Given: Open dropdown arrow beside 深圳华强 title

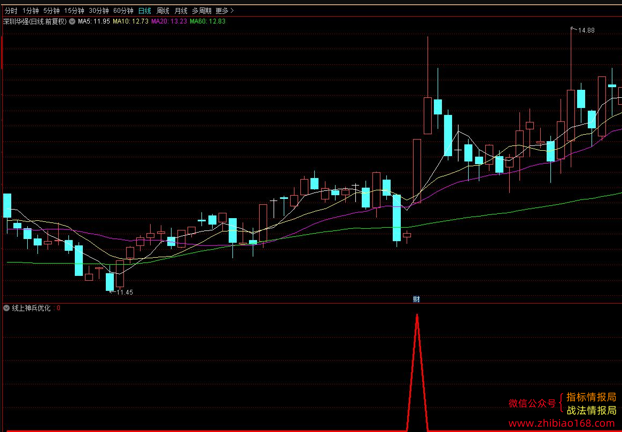Looking at the screenshot, I should pos(72,21).
